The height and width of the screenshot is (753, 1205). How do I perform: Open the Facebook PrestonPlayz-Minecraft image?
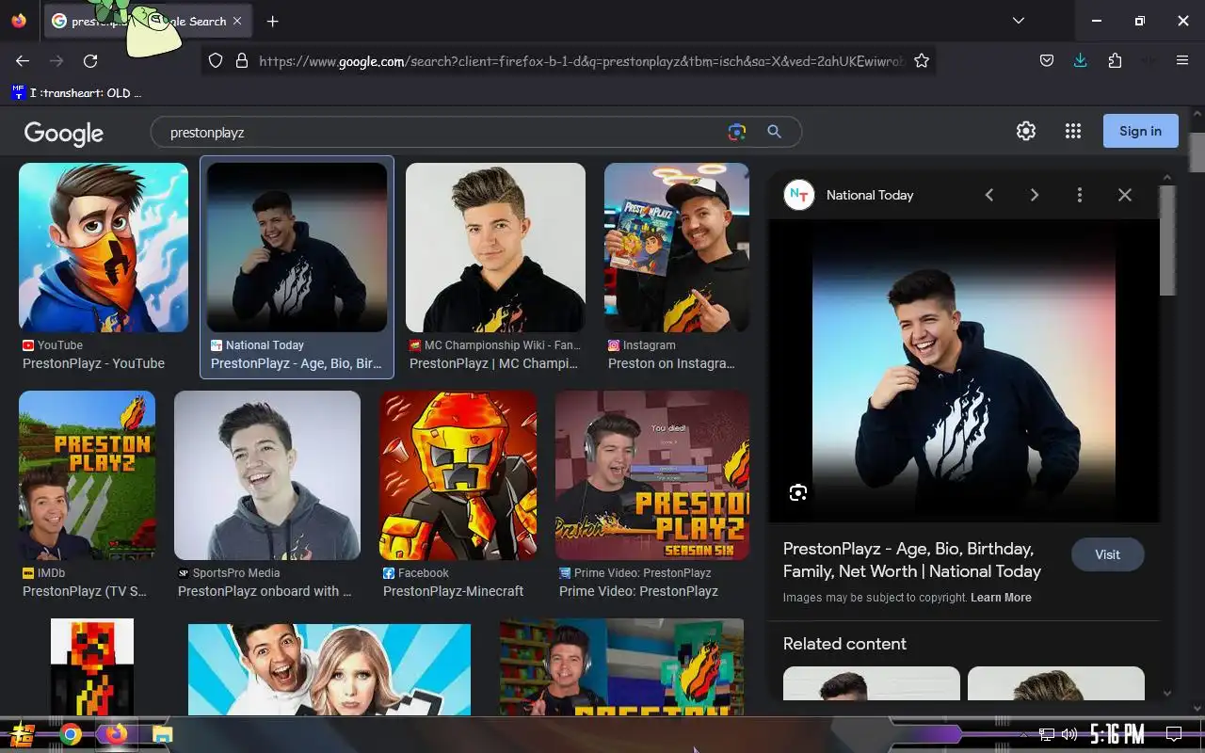(458, 475)
